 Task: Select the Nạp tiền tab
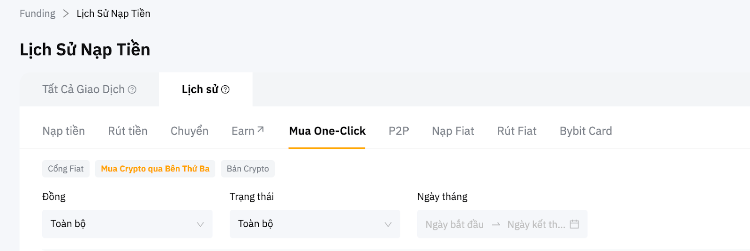point(64,131)
